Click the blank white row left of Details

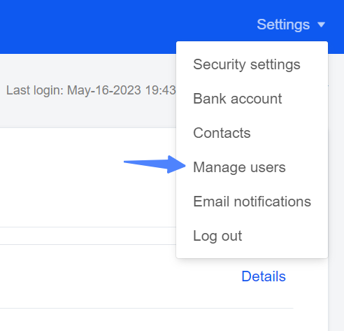point(117,276)
